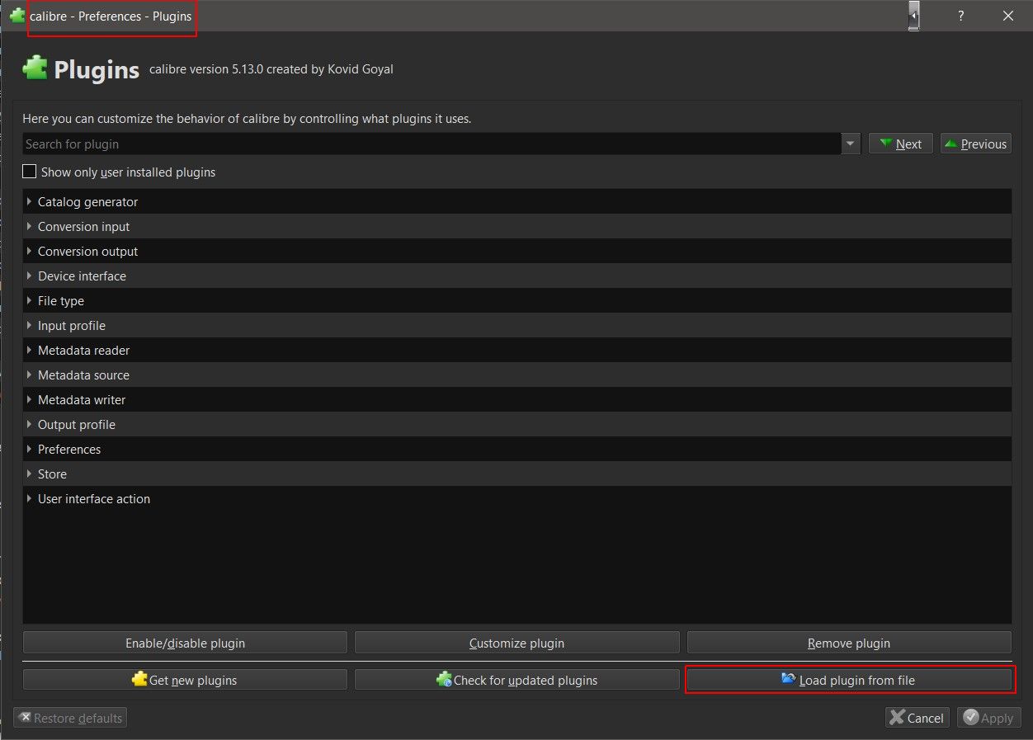Click the yellow puzzle icon on Get new plugins

(x=139, y=679)
